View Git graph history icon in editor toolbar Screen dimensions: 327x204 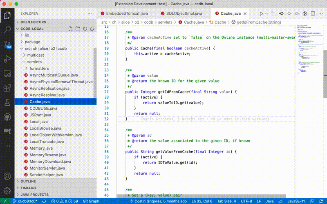(x=305, y=13)
